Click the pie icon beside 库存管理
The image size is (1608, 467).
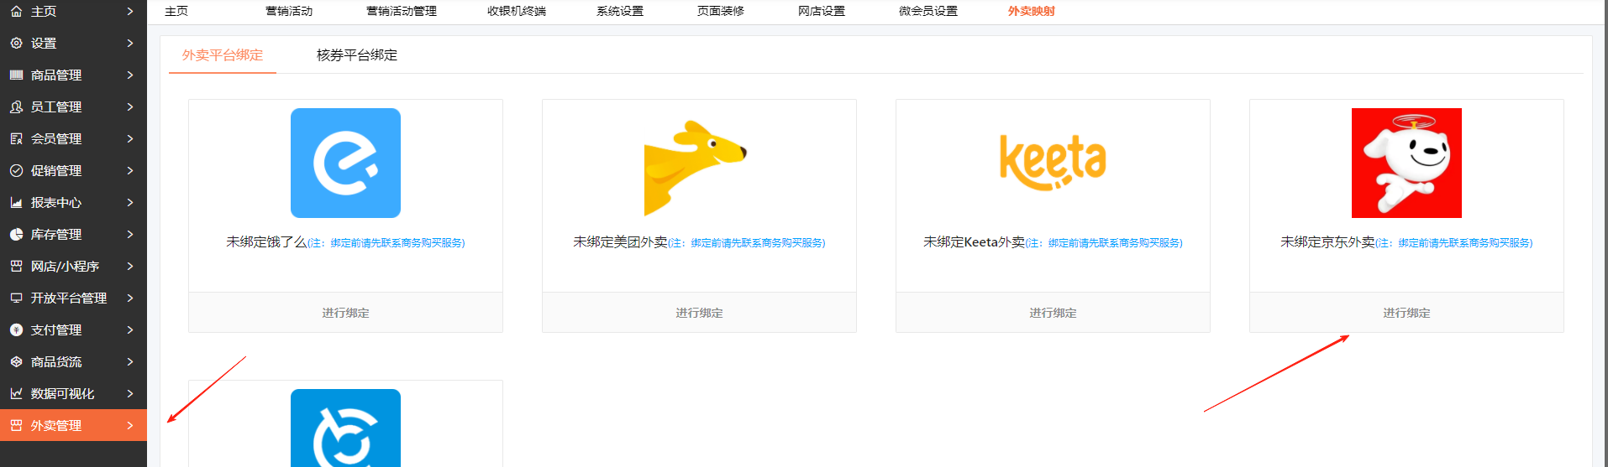click(x=16, y=234)
